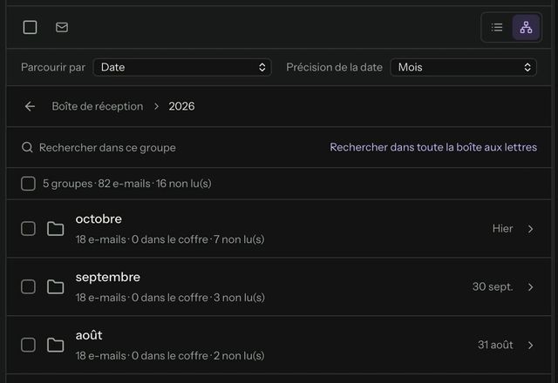Click the 2026 breadcrumb item

pyautogui.click(x=181, y=106)
